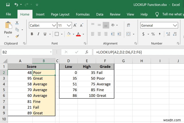Image resolution: width=184 pixels, height=123 pixels.
Task: Click the Select All corner triangle
Action: click(x=5, y=61)
